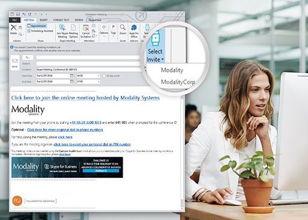This screenshot has width=308, height=220.
Task: Open more regional dial-in phone numbers link
Action: click(65, 130)
